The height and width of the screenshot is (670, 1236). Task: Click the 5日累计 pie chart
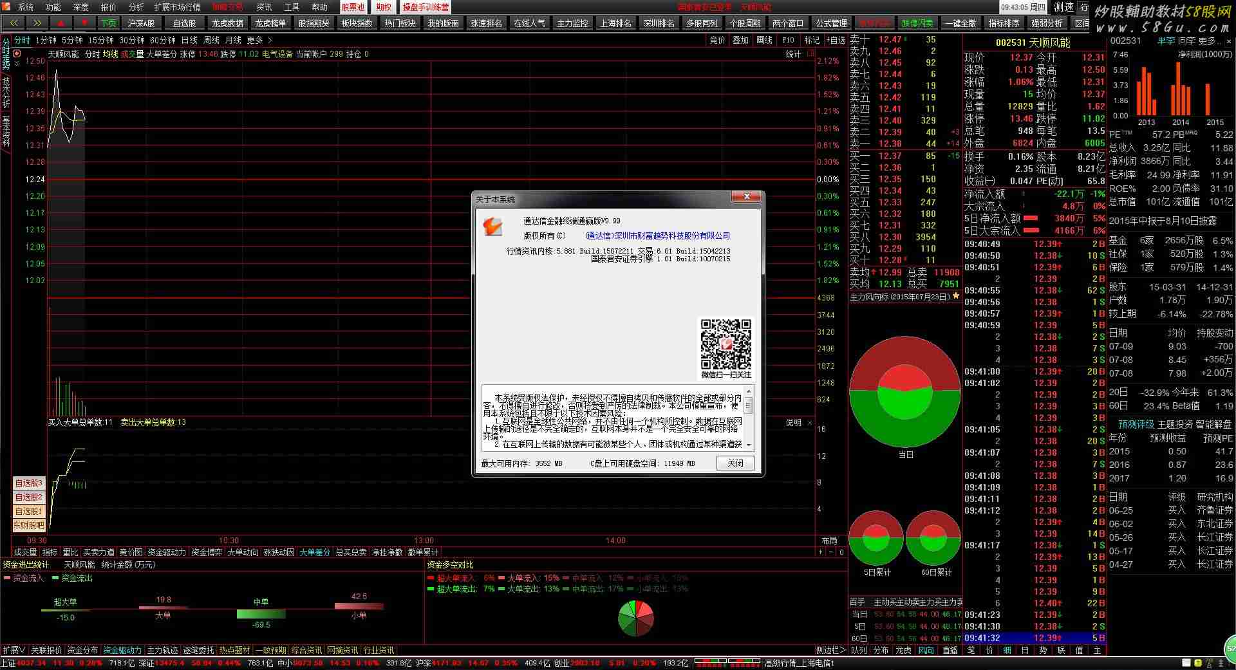click(x=876, y=539)
